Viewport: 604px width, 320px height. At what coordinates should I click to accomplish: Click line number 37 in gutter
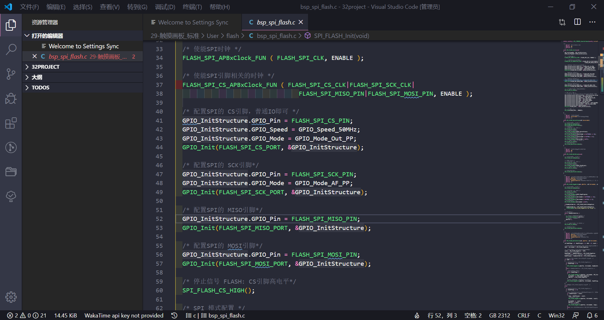point(159,85)
